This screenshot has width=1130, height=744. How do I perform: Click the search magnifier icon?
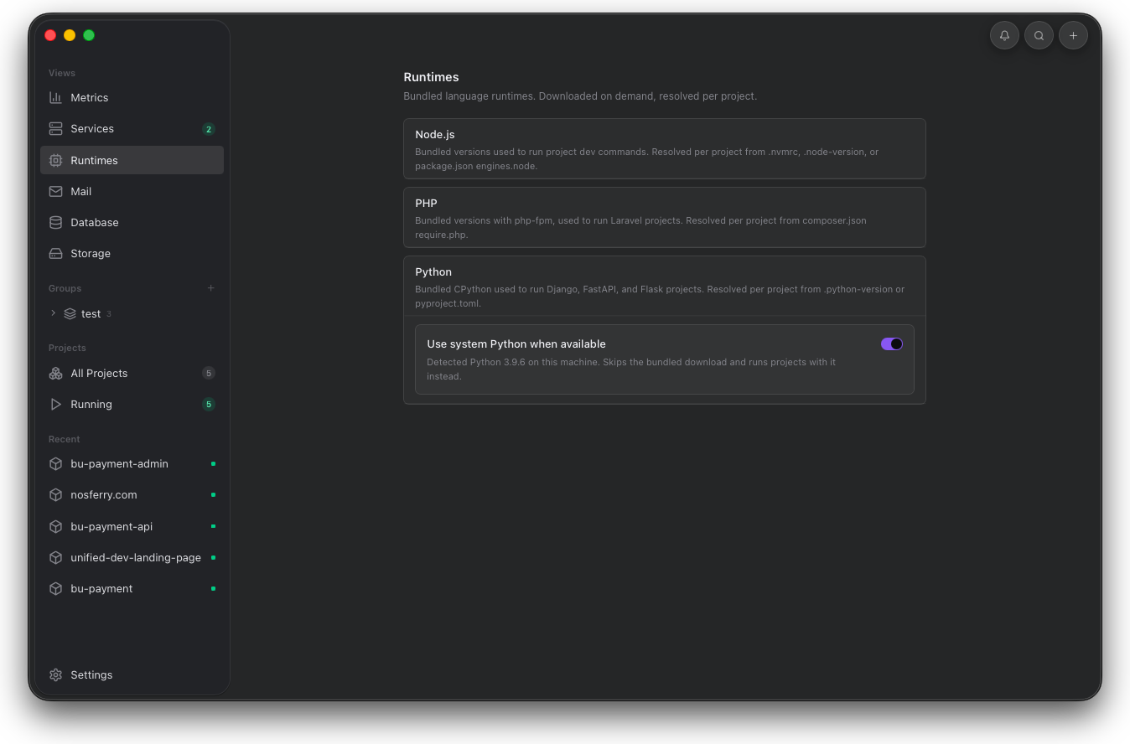tap(1039, 35)
